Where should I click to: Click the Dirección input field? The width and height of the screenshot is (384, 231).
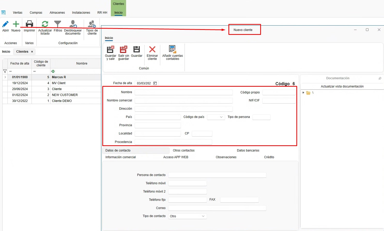coord(184,109)
